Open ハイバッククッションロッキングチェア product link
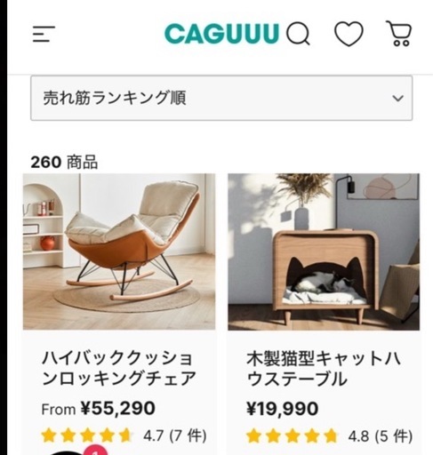This screenshot has width=433, height=455. [119, 368]
